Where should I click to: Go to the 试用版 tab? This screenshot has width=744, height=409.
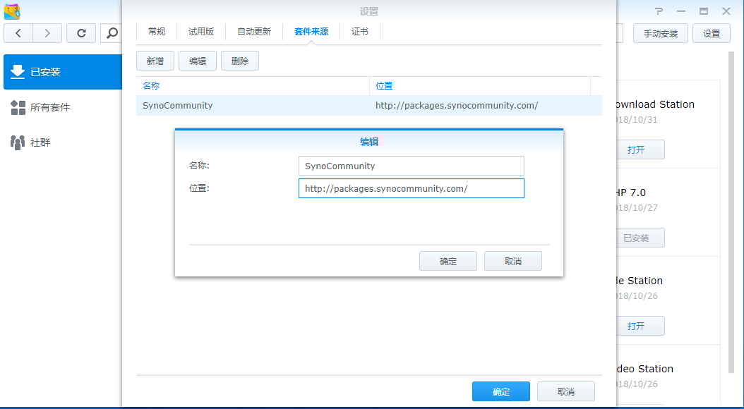point(201,32)
